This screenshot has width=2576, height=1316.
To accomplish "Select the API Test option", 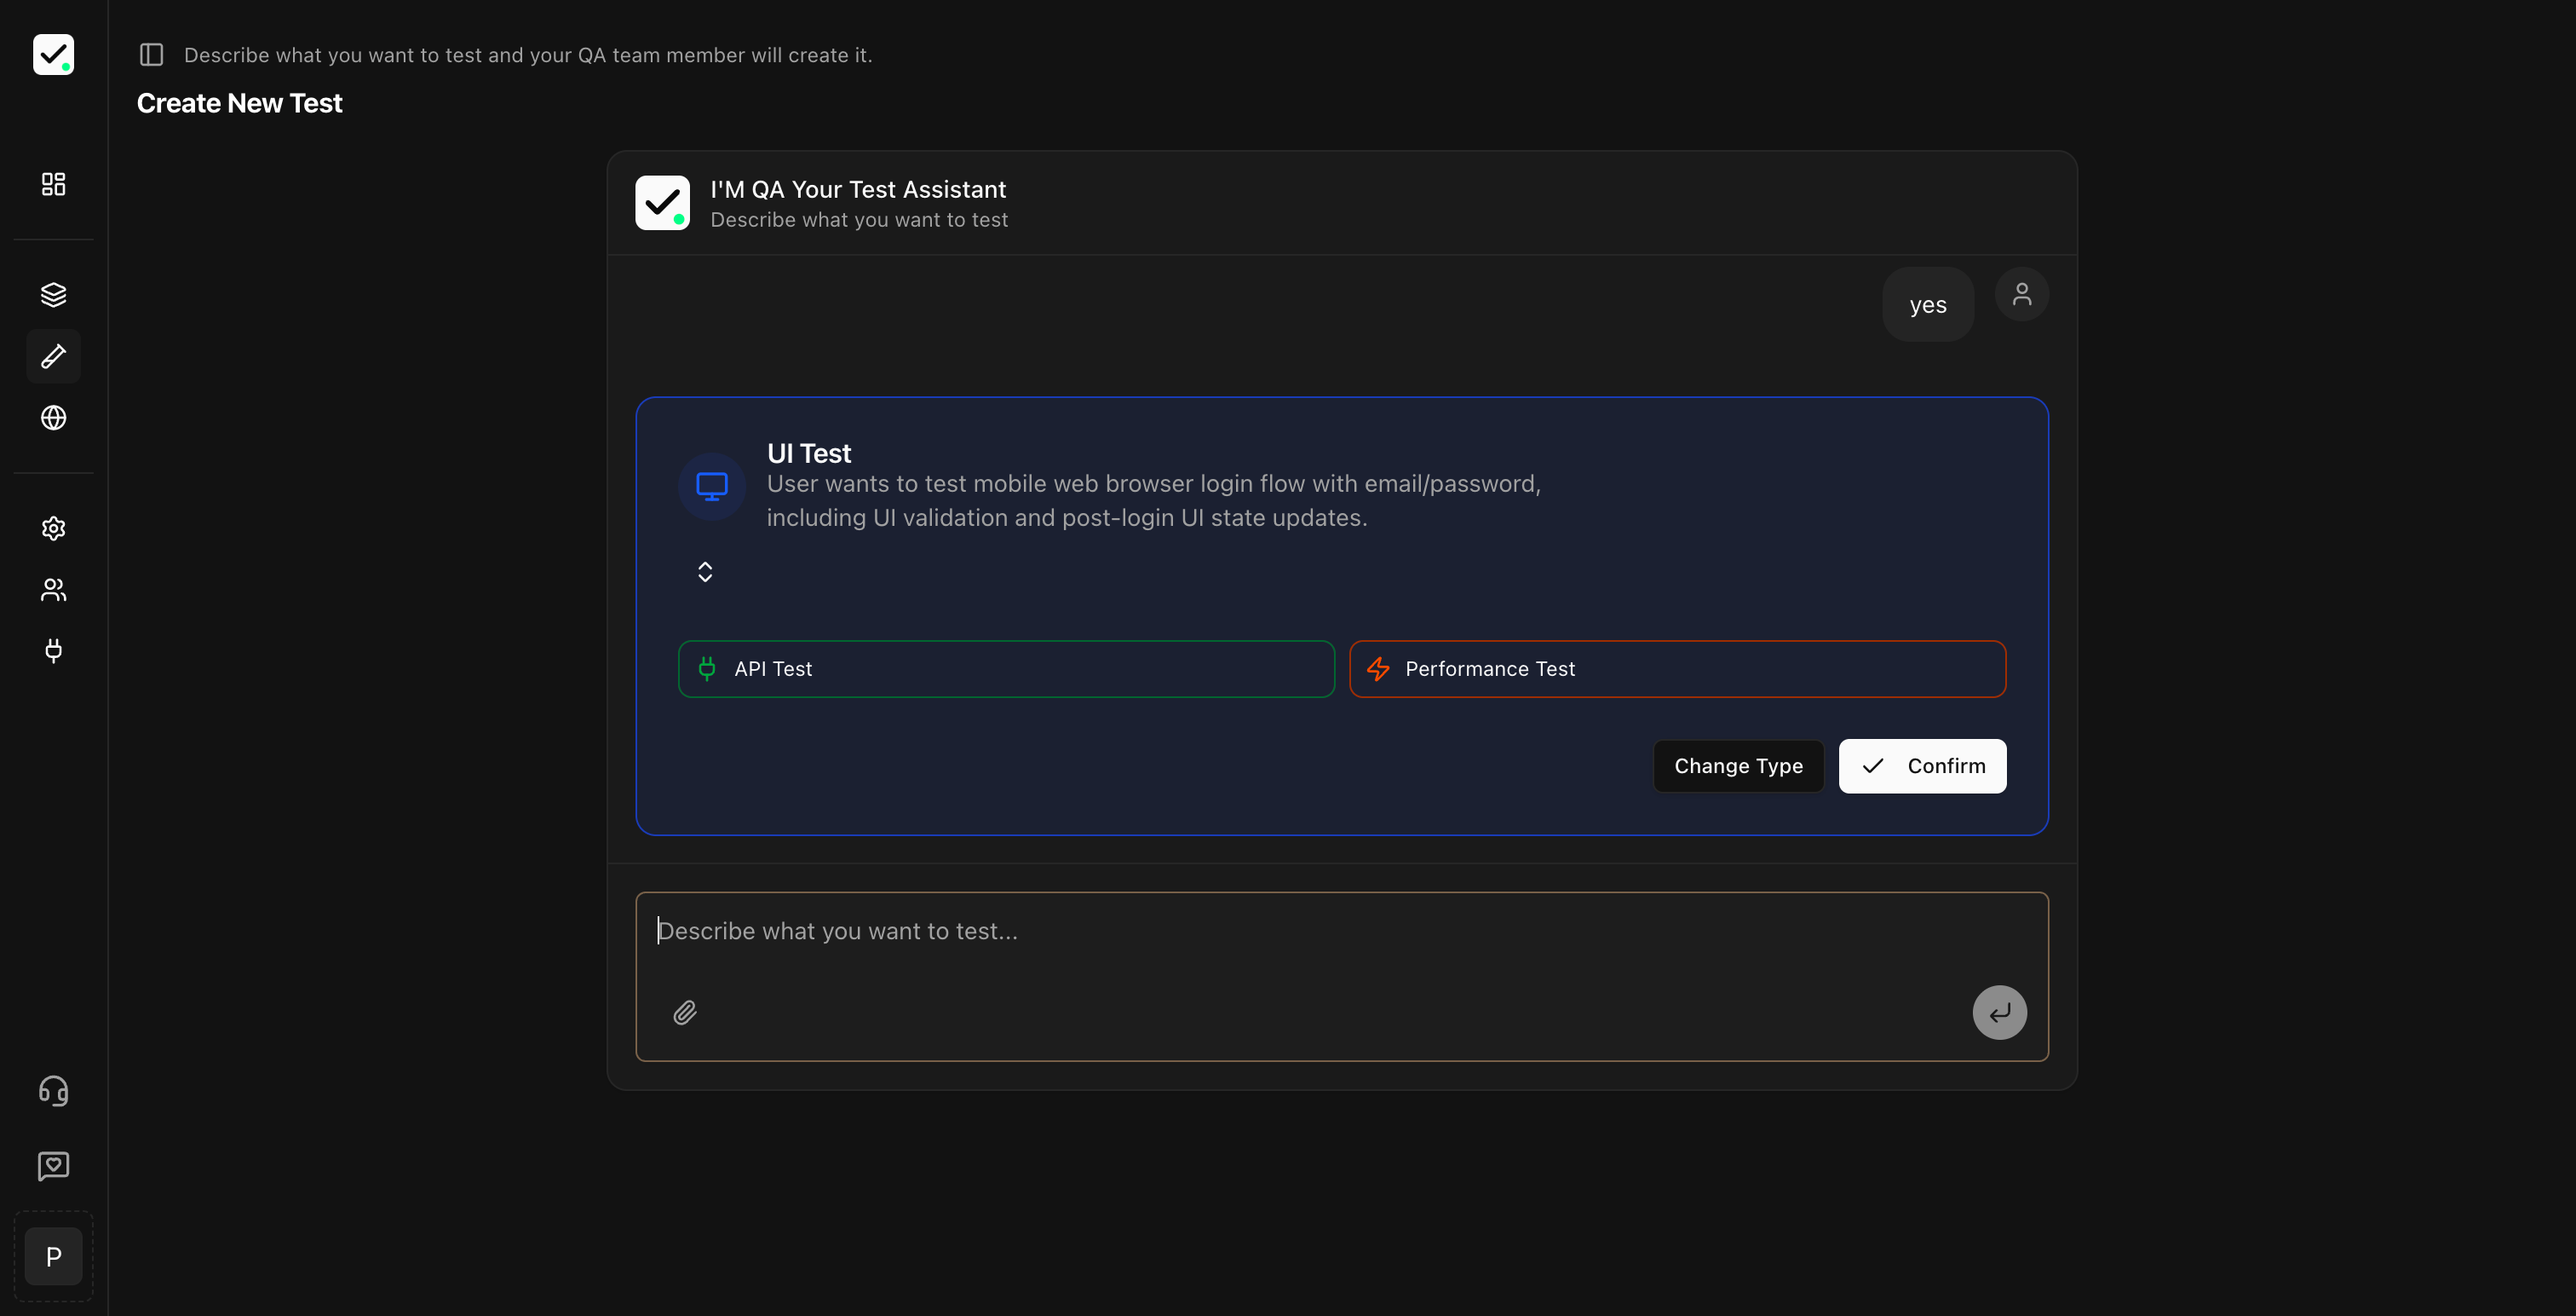I will pyautogui.click(x=1006, y=668).
